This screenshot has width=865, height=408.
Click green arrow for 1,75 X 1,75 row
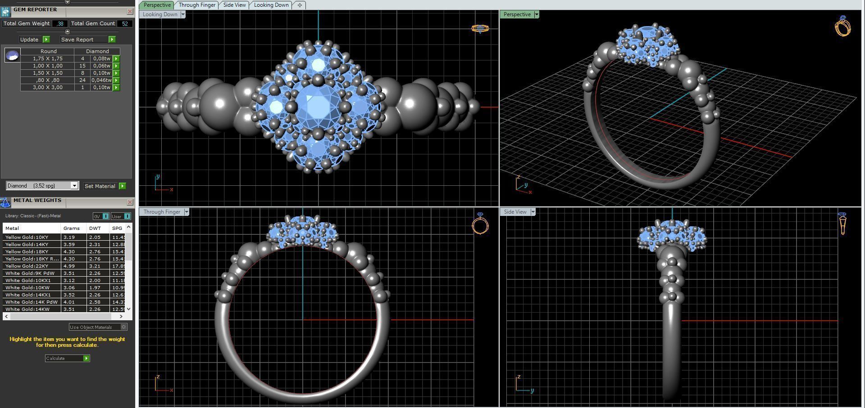[x=116, y=58]
